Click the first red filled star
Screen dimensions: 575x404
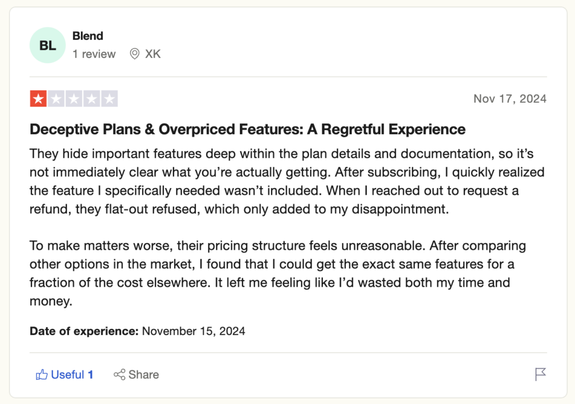tap(38, 99)
